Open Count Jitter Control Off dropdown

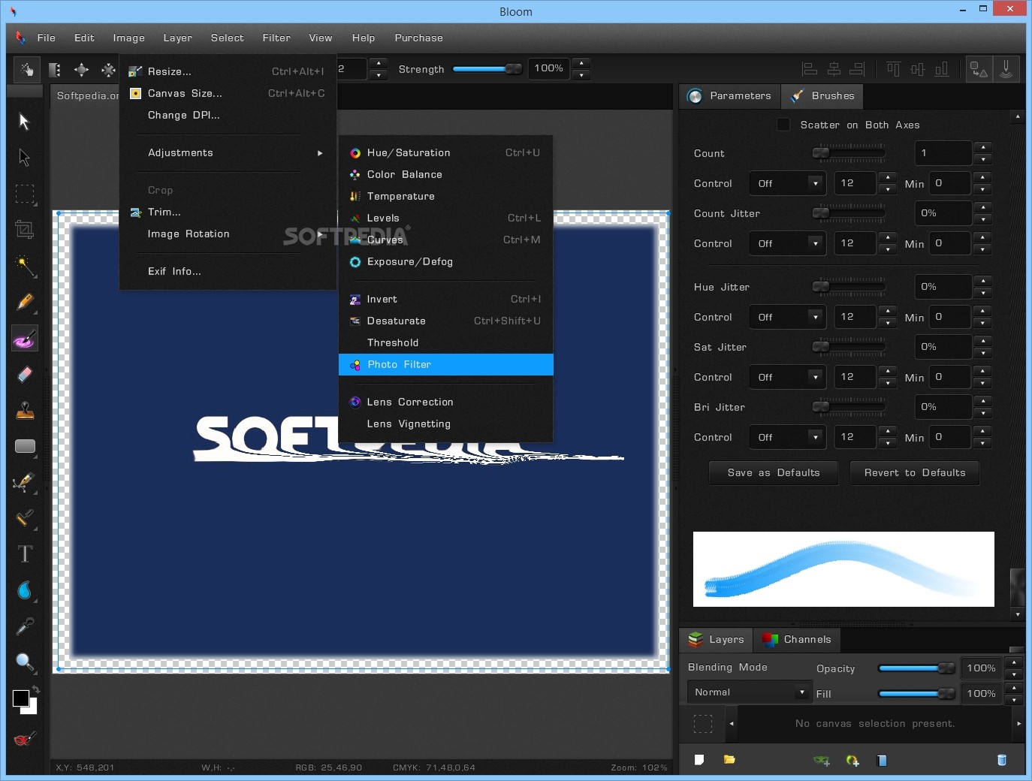pyautogui.click(x=787, y=243)
